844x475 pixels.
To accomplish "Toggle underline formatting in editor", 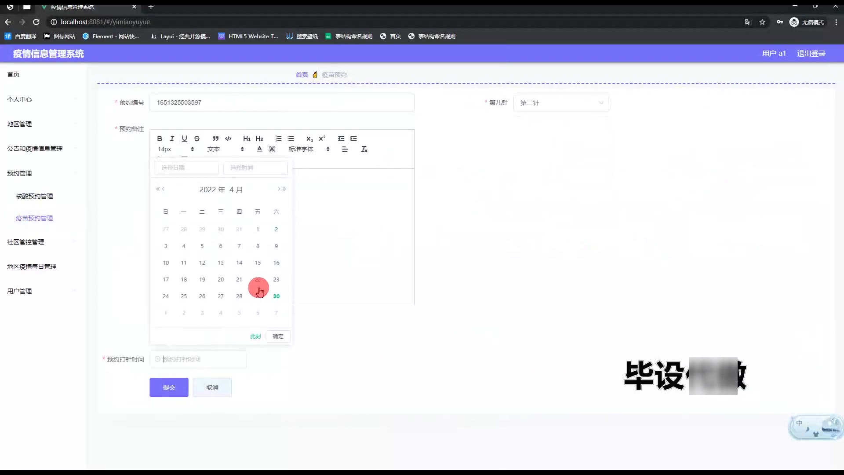I will [184, 139].
